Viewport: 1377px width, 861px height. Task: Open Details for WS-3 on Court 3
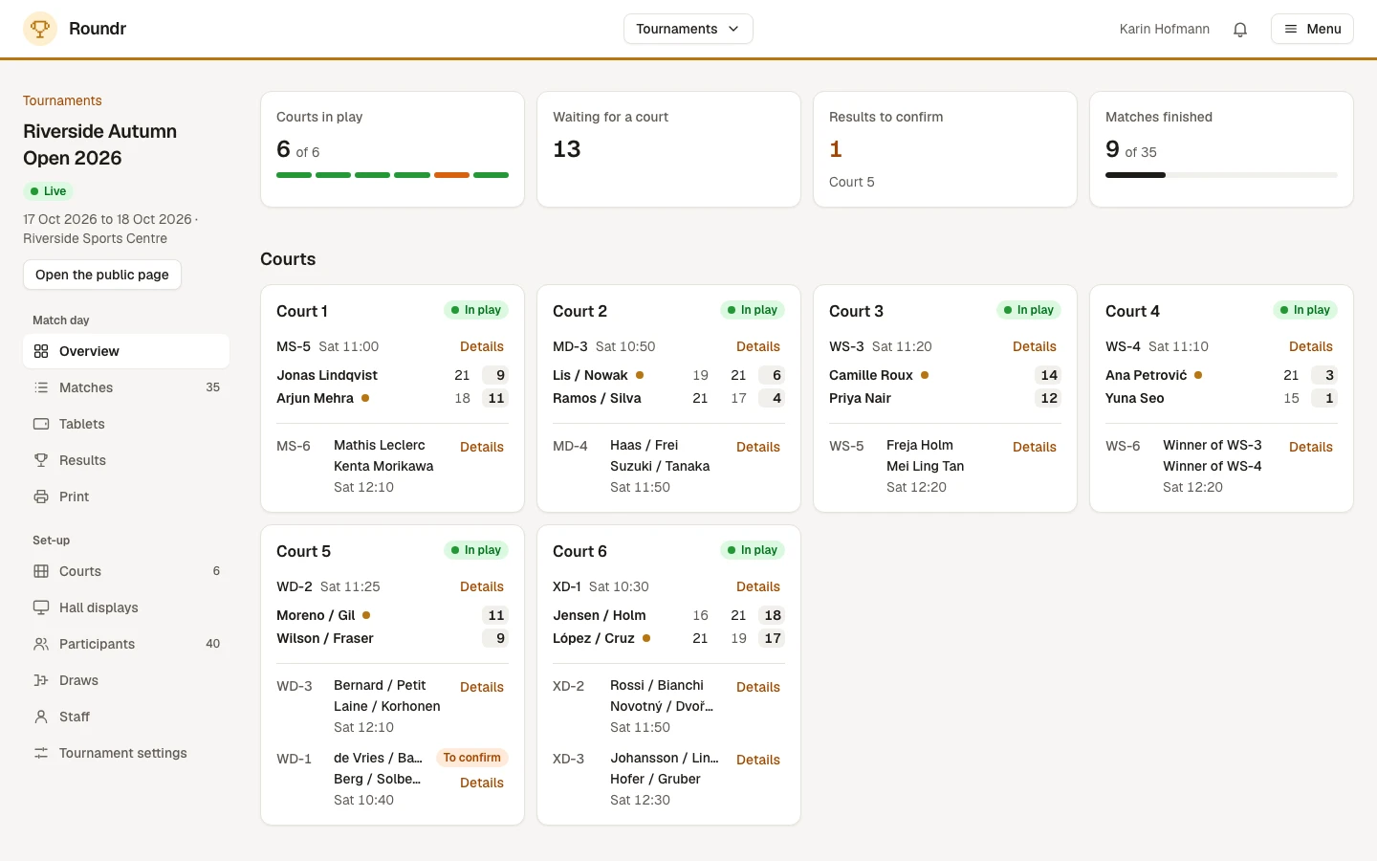click(1035, 346)
